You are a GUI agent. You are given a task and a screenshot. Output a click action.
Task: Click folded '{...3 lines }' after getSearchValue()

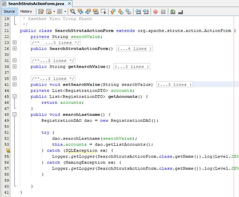pyautogui.click(x=132, y=66)
